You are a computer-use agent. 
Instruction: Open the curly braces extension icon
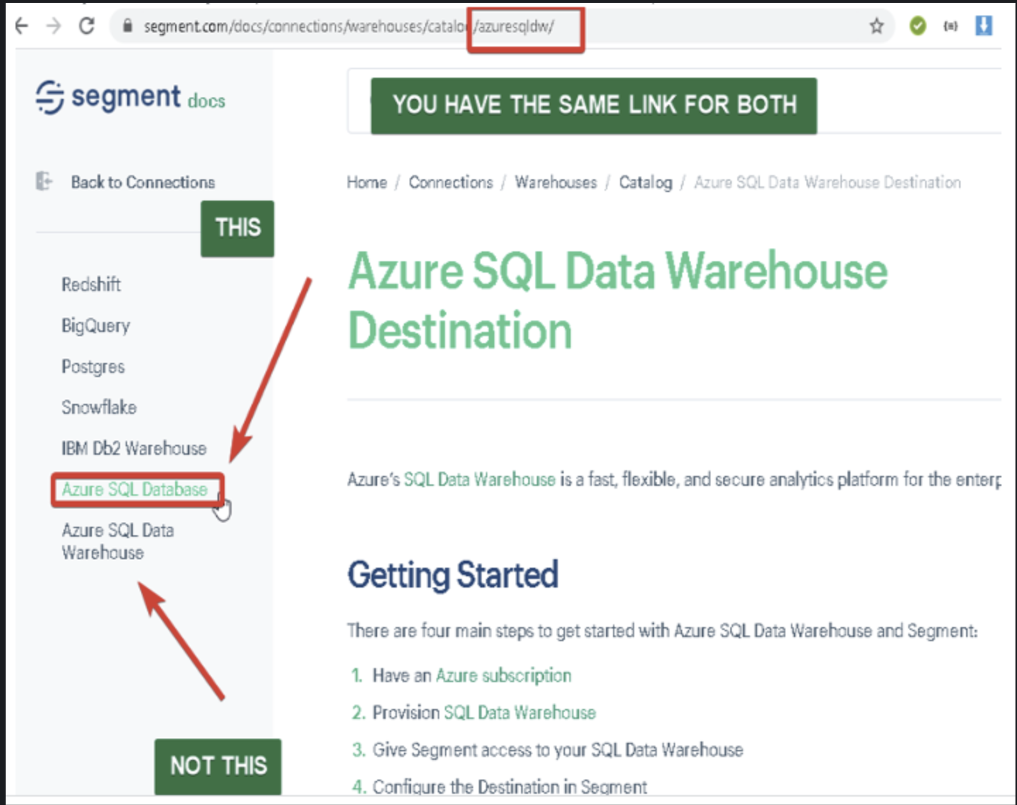pyautogui.click(x=951, y=26)
